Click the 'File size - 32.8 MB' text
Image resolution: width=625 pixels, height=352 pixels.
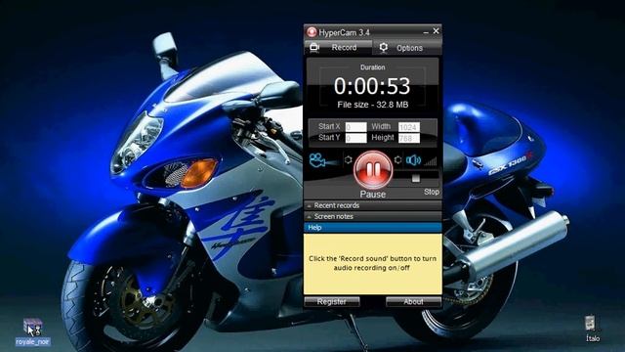click(373, 105)
